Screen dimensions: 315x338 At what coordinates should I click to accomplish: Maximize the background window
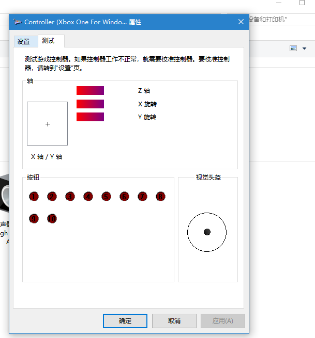tap(302, 3)
